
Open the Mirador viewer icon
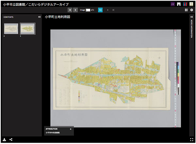point(179,4)
